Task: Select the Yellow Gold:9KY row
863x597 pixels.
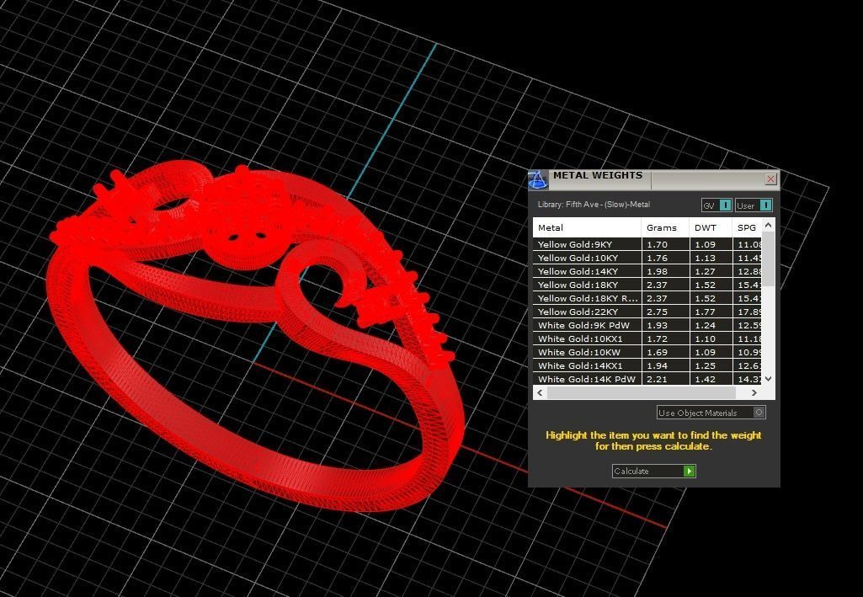Action: [648, 244]
